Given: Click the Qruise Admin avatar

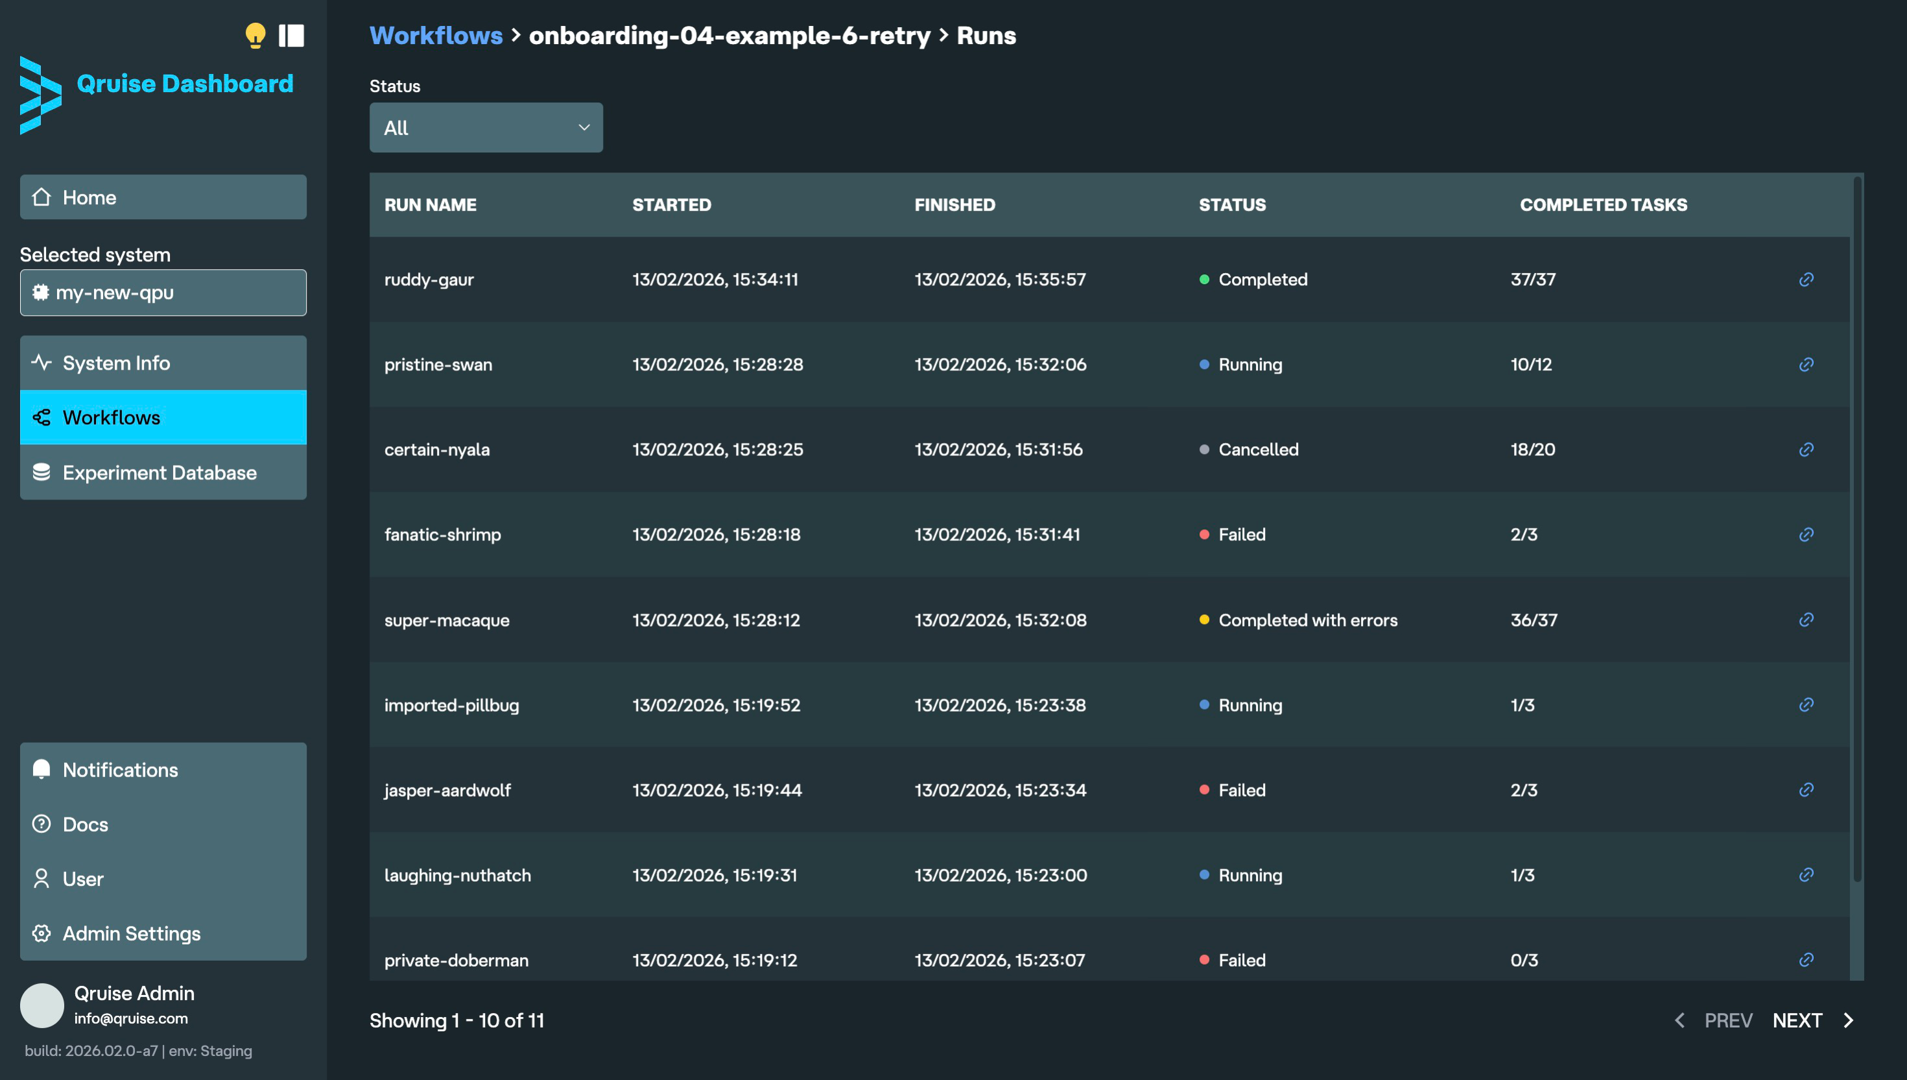Looking at the screenshot, I should tap(41, 1005).
